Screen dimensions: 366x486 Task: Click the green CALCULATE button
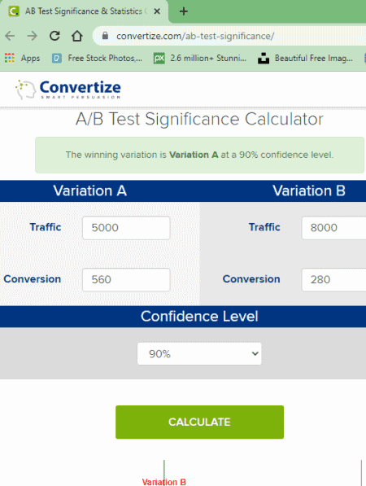click(x=199, y=422)
